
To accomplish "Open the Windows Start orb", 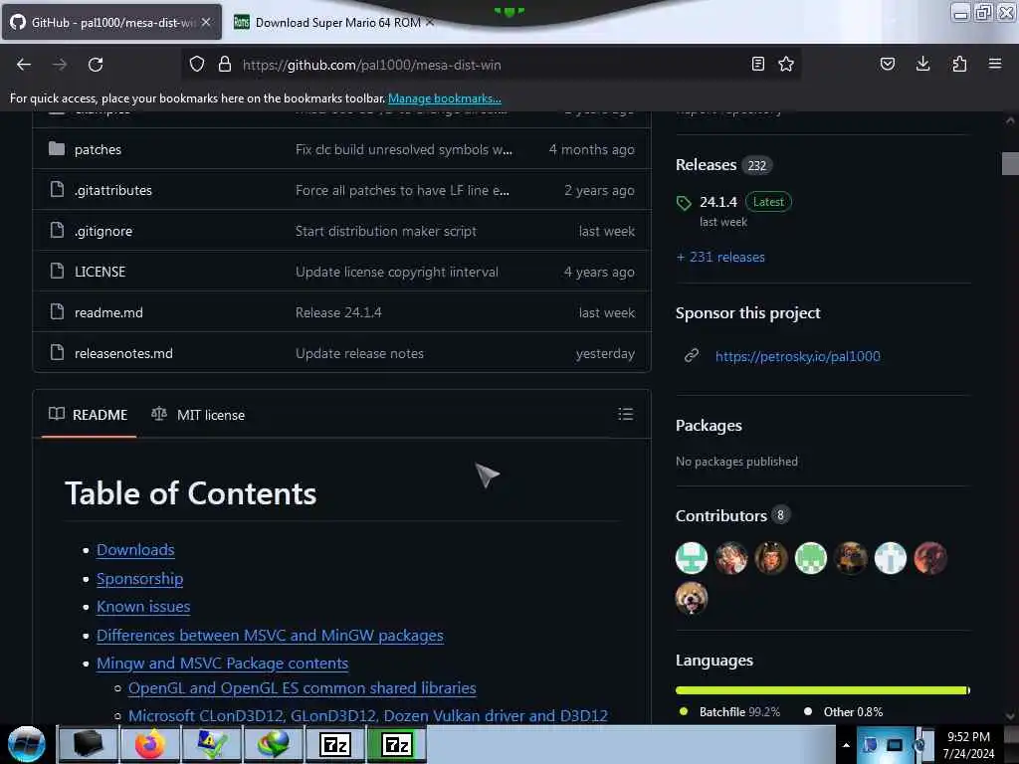I will (x=27, y=744).
